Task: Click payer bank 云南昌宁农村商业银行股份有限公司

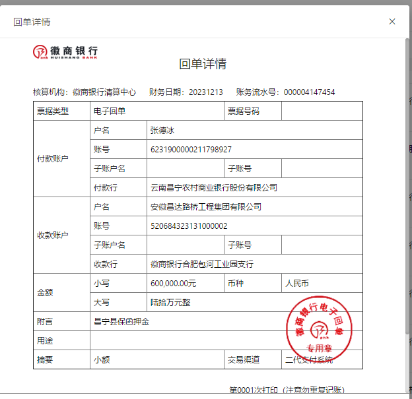Action: pyautogui.click(x=214, y=188)
